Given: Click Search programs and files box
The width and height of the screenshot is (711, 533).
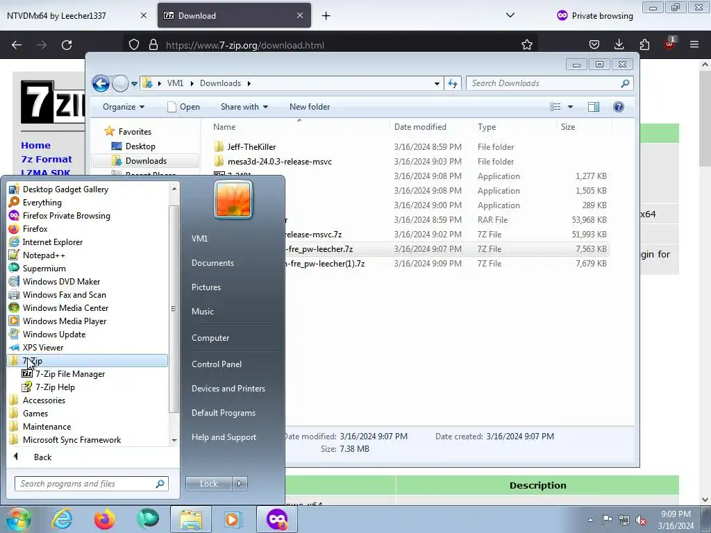Looking at the screenshot, I should pyautogui.click(x=92, y=484).
